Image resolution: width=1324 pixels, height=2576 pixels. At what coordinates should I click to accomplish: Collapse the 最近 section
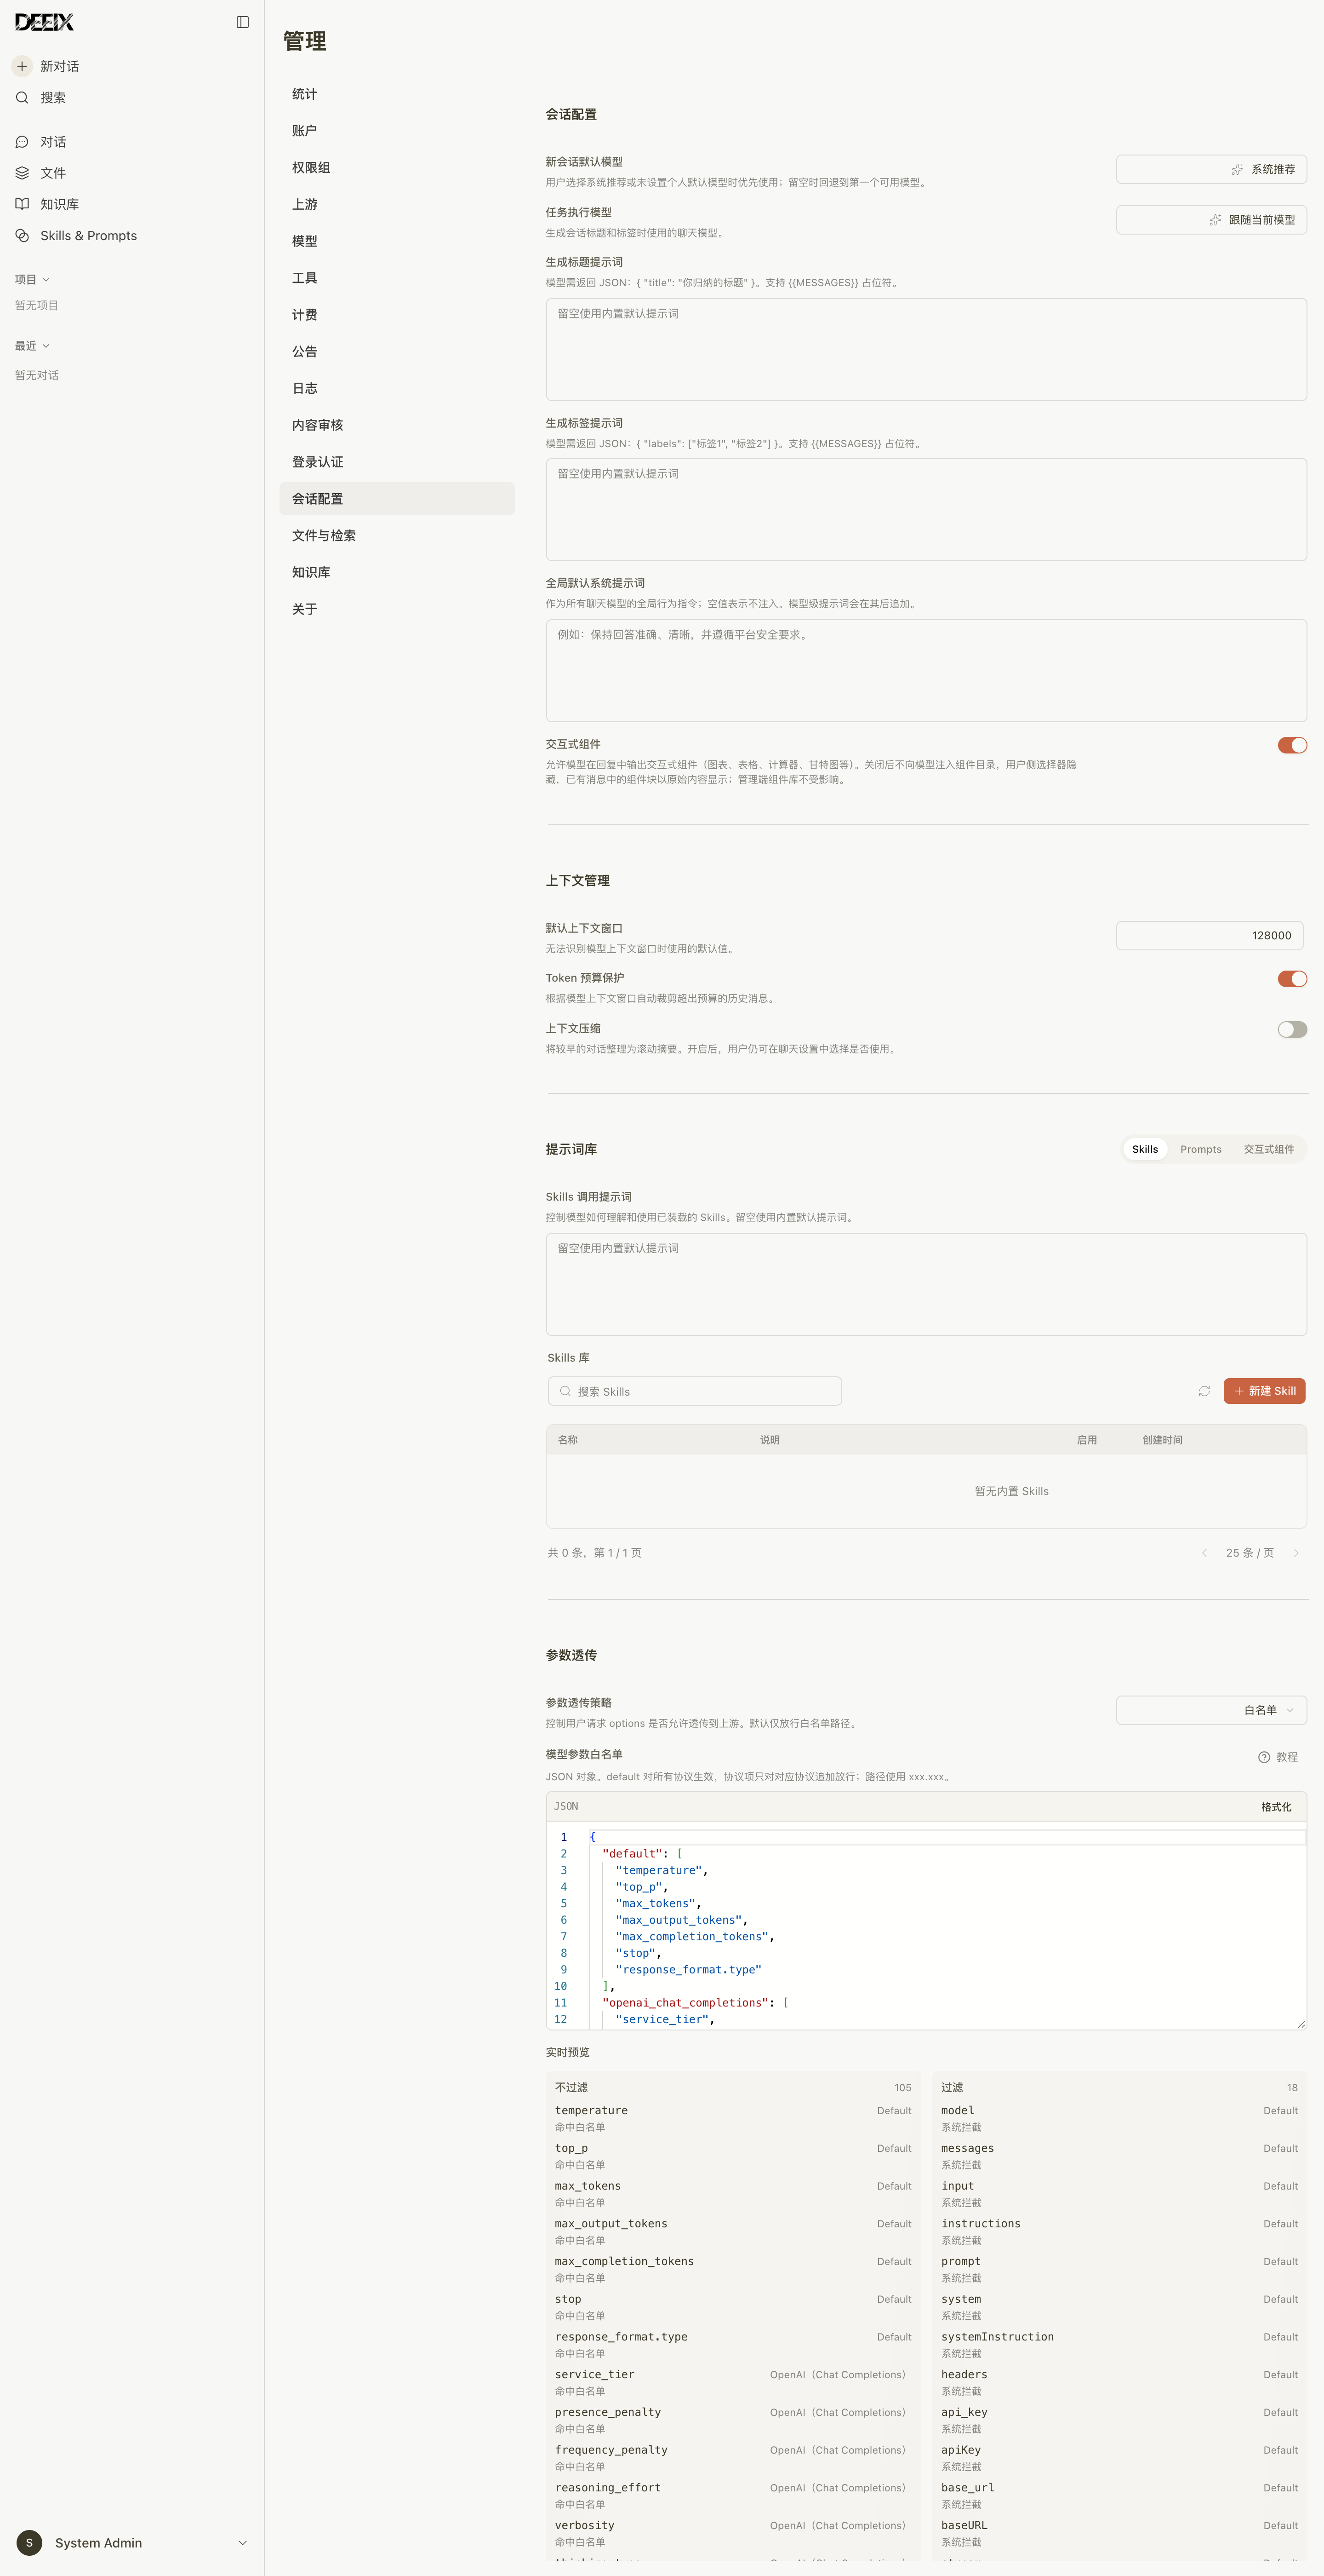click(x=32, y=346)
